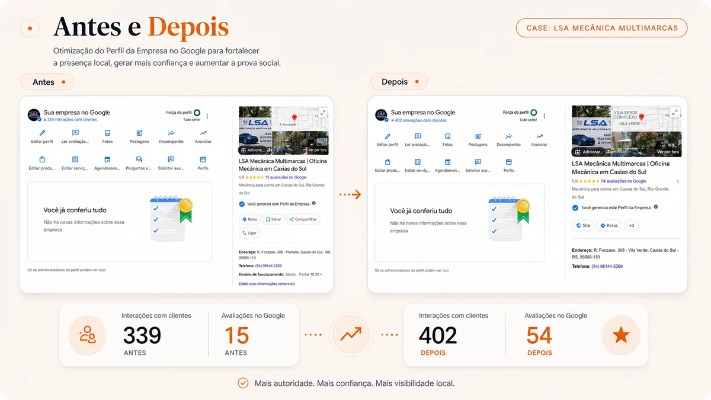Open Editar produtos in the Depois panel
Viewport: 711px width, 400px height.
point(387,165)
